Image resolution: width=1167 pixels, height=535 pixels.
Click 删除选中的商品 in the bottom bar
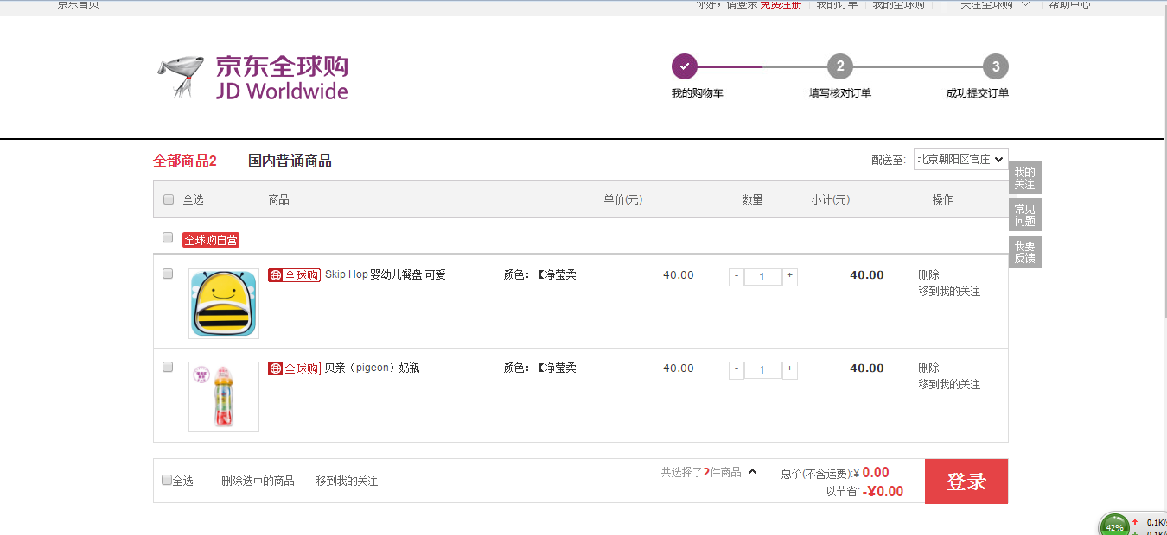(258, 481)
